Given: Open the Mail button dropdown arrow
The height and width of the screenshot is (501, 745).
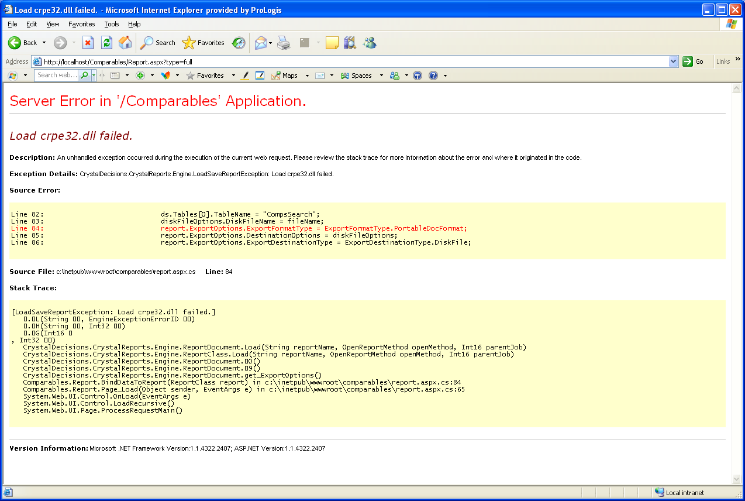Looking at the screenshot, I should [271, 43].
